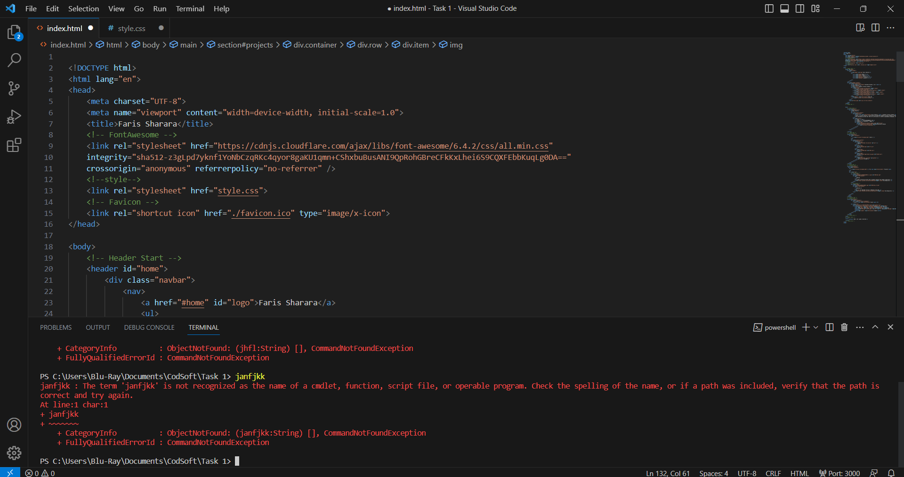Open the Run menu

(x=160, y=8)
